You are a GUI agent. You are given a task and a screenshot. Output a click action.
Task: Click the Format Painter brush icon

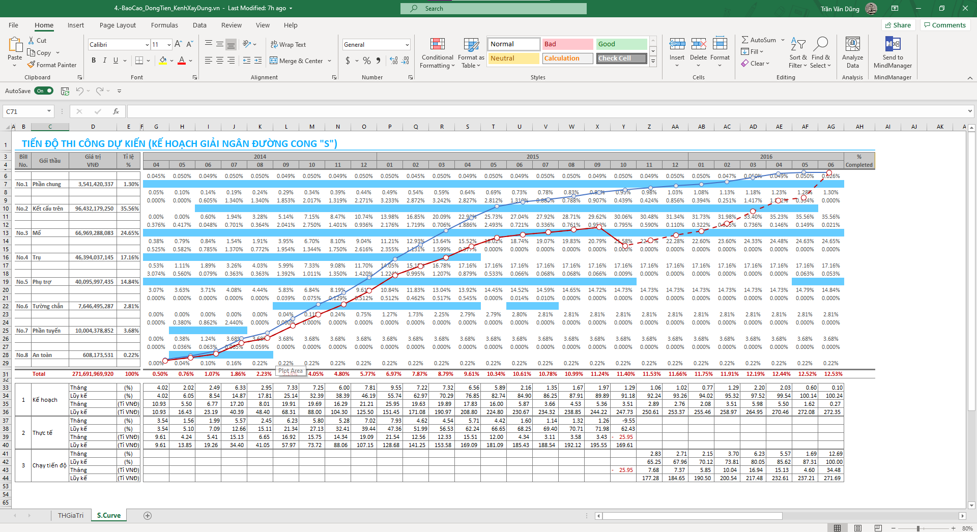pos(32,65)
